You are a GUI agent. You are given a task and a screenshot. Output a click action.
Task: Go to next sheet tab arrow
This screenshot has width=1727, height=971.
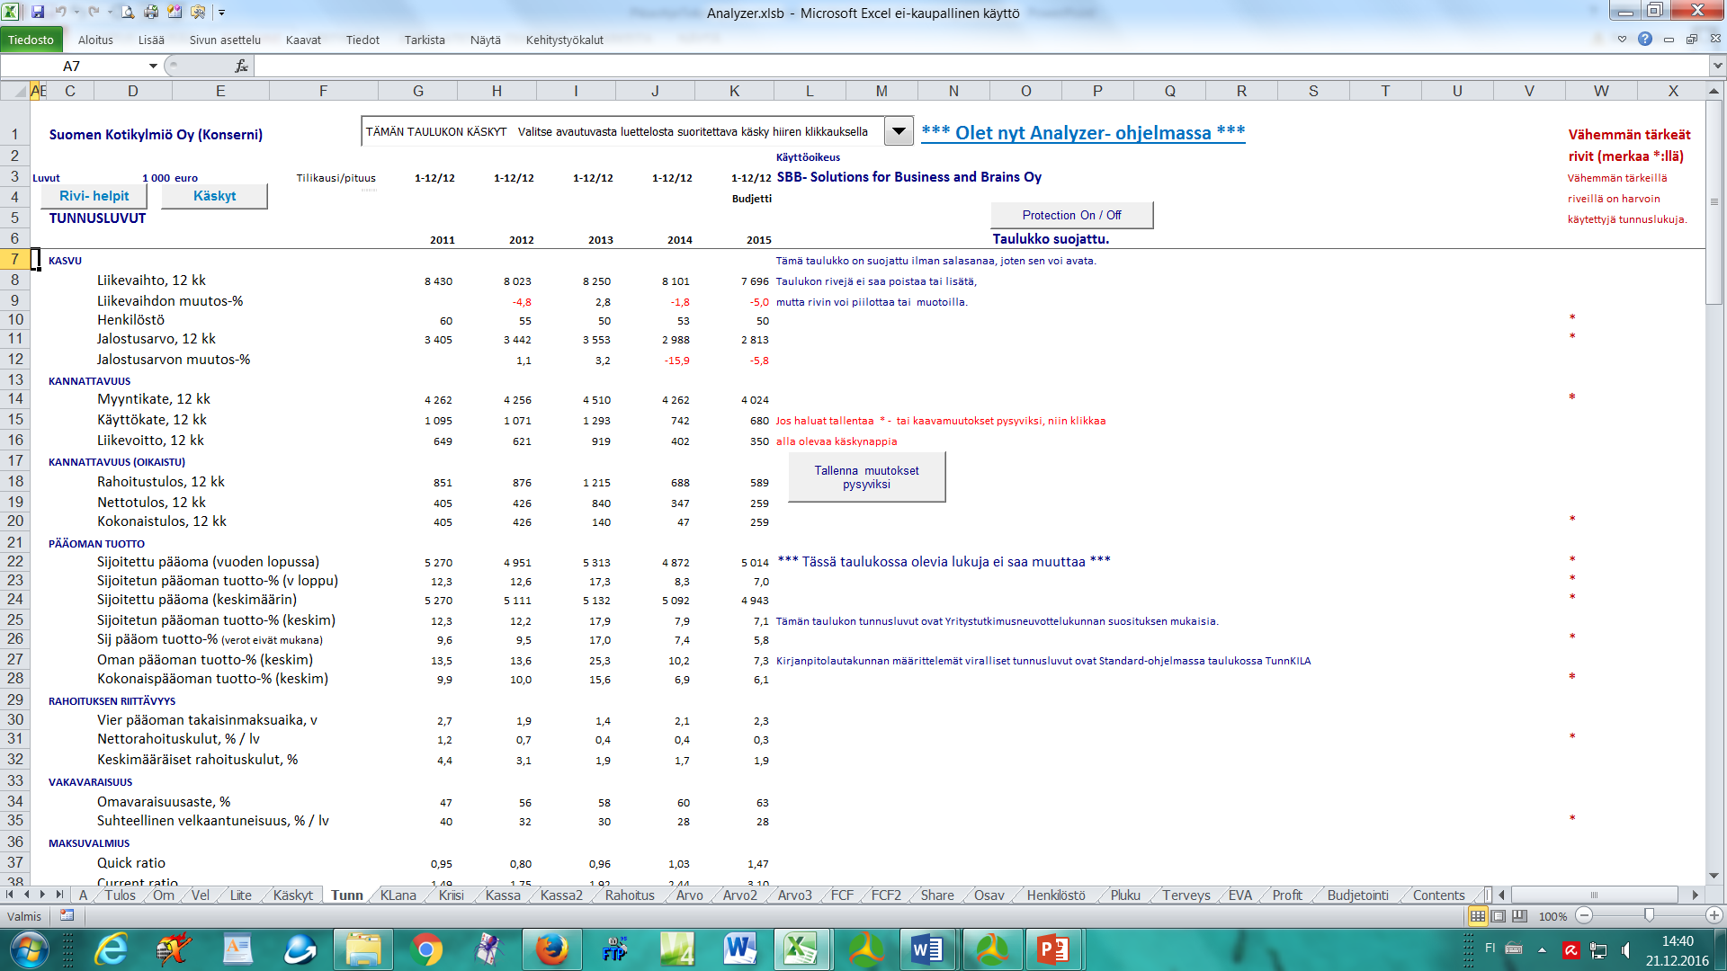tap(42, 895)
